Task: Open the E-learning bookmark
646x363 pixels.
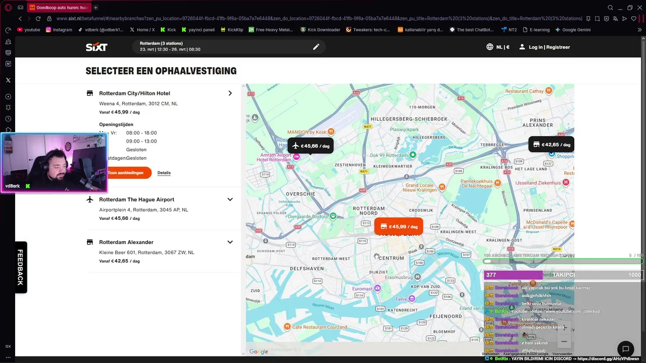Action: click(536, 30)
